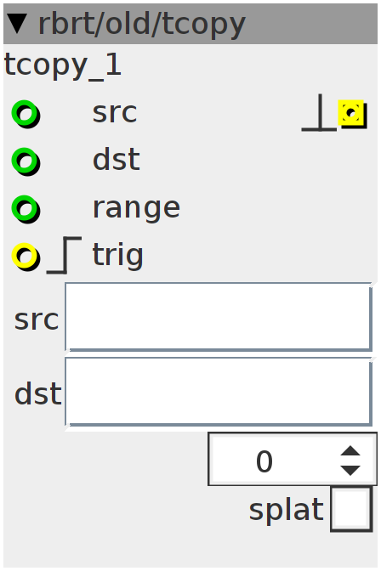Click the rising-edge symbol beside trig
Viewport: 381px width, 571px height.
pyautogui.click(x=64, y=255)
